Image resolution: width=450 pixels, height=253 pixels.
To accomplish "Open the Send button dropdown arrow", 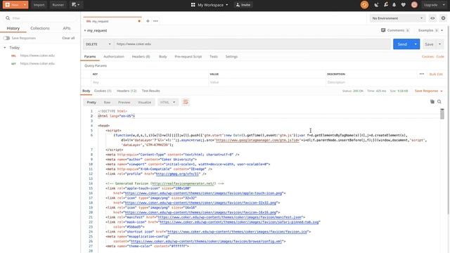I will pos(416,44).
